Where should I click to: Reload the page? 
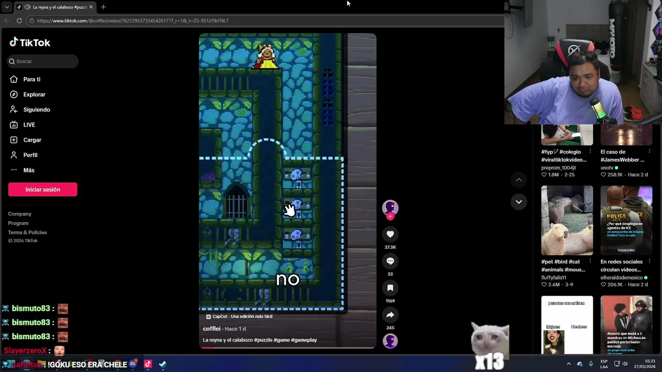19,21
